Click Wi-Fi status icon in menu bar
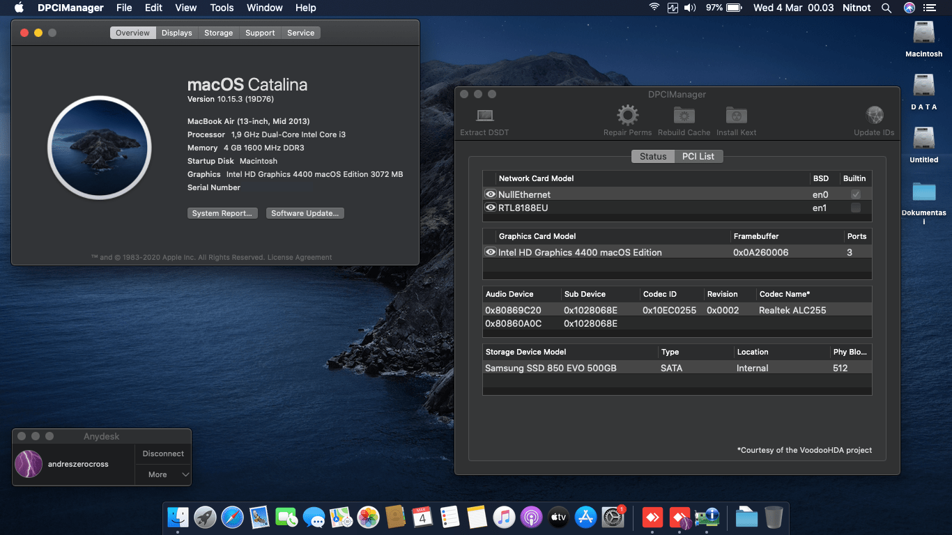This screenshot has height=535, width=952. [x=654, y=8]
